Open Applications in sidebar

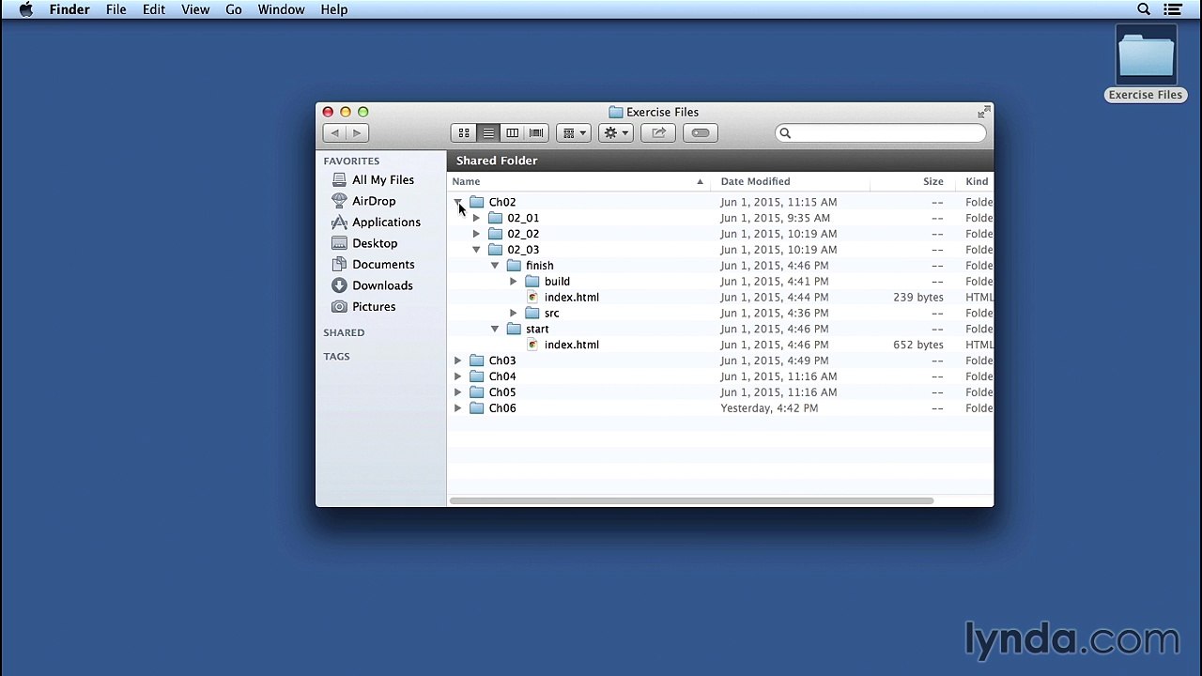(385, 223)
